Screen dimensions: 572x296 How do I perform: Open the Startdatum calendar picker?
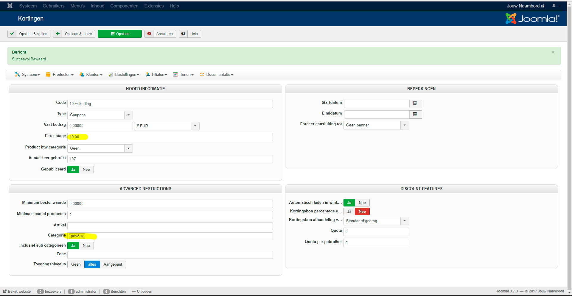415,104
